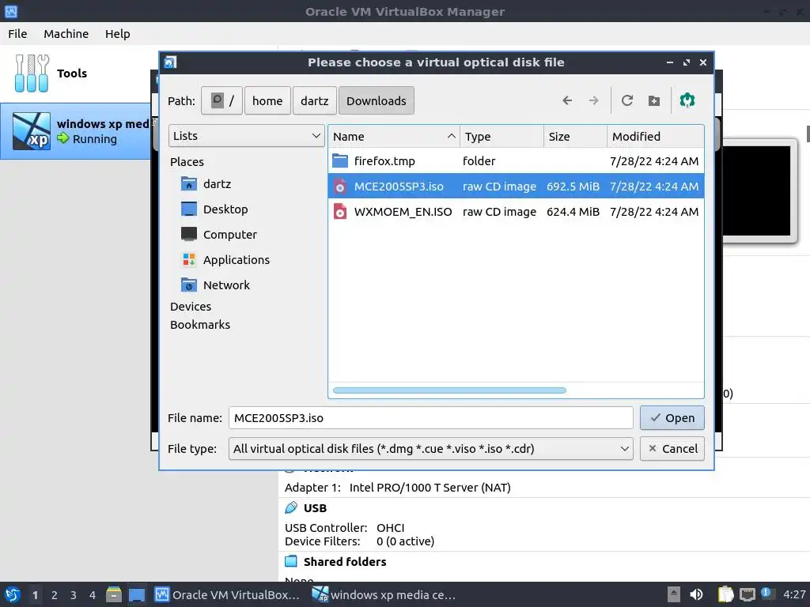Open the File type combo box

coord(431,449)
